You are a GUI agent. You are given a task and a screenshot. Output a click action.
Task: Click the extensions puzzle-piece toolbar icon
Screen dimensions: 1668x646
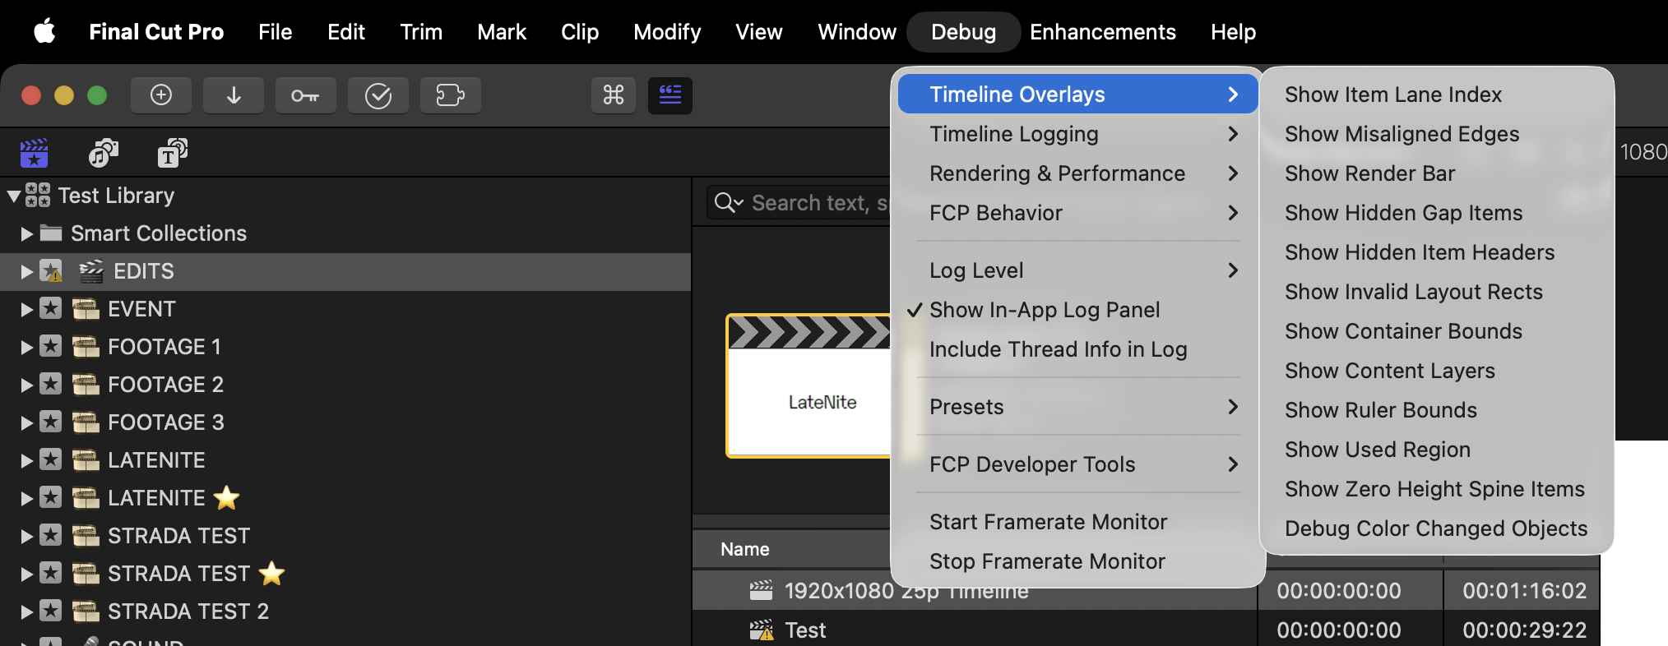tap(450, 95)
